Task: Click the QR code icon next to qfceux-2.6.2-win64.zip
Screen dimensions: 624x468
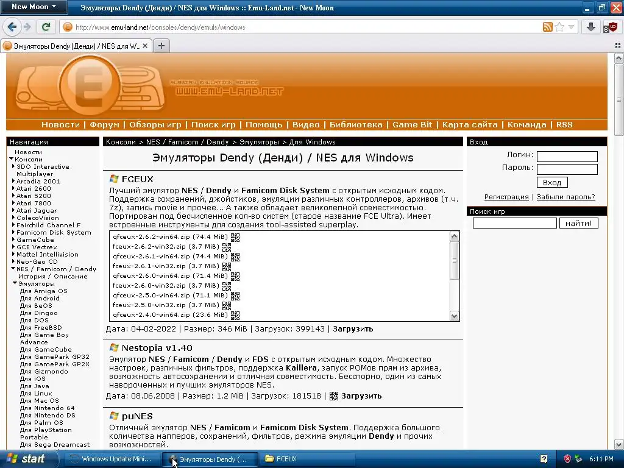Action: (235, 237)
